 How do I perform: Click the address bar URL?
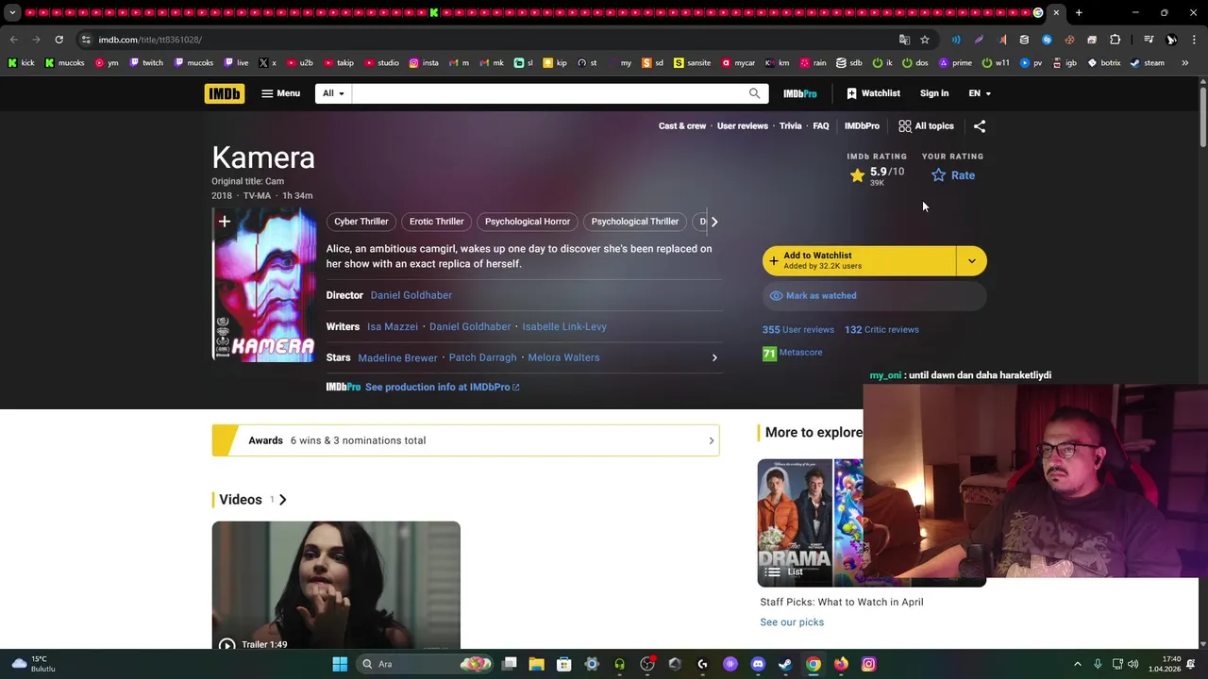[x=150, y=40]
